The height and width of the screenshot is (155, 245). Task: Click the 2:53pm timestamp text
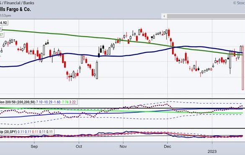5,15
